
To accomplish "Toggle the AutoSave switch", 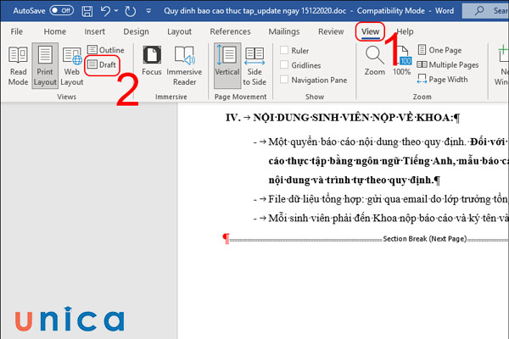I will pyautogui.click(x=61, y=11).
